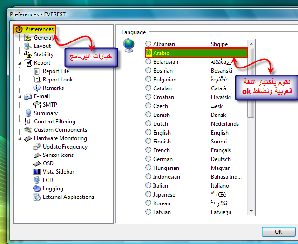Click the OSD chip icon
The width and height of the screenshot is (298, 244).
[x=37, y=164]
